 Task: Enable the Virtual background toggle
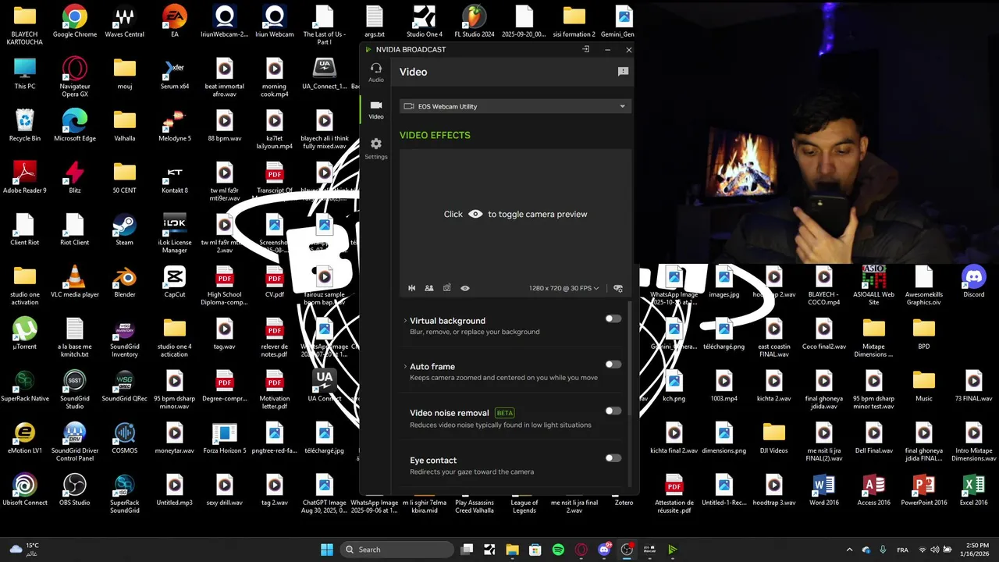tap(613, 318)
